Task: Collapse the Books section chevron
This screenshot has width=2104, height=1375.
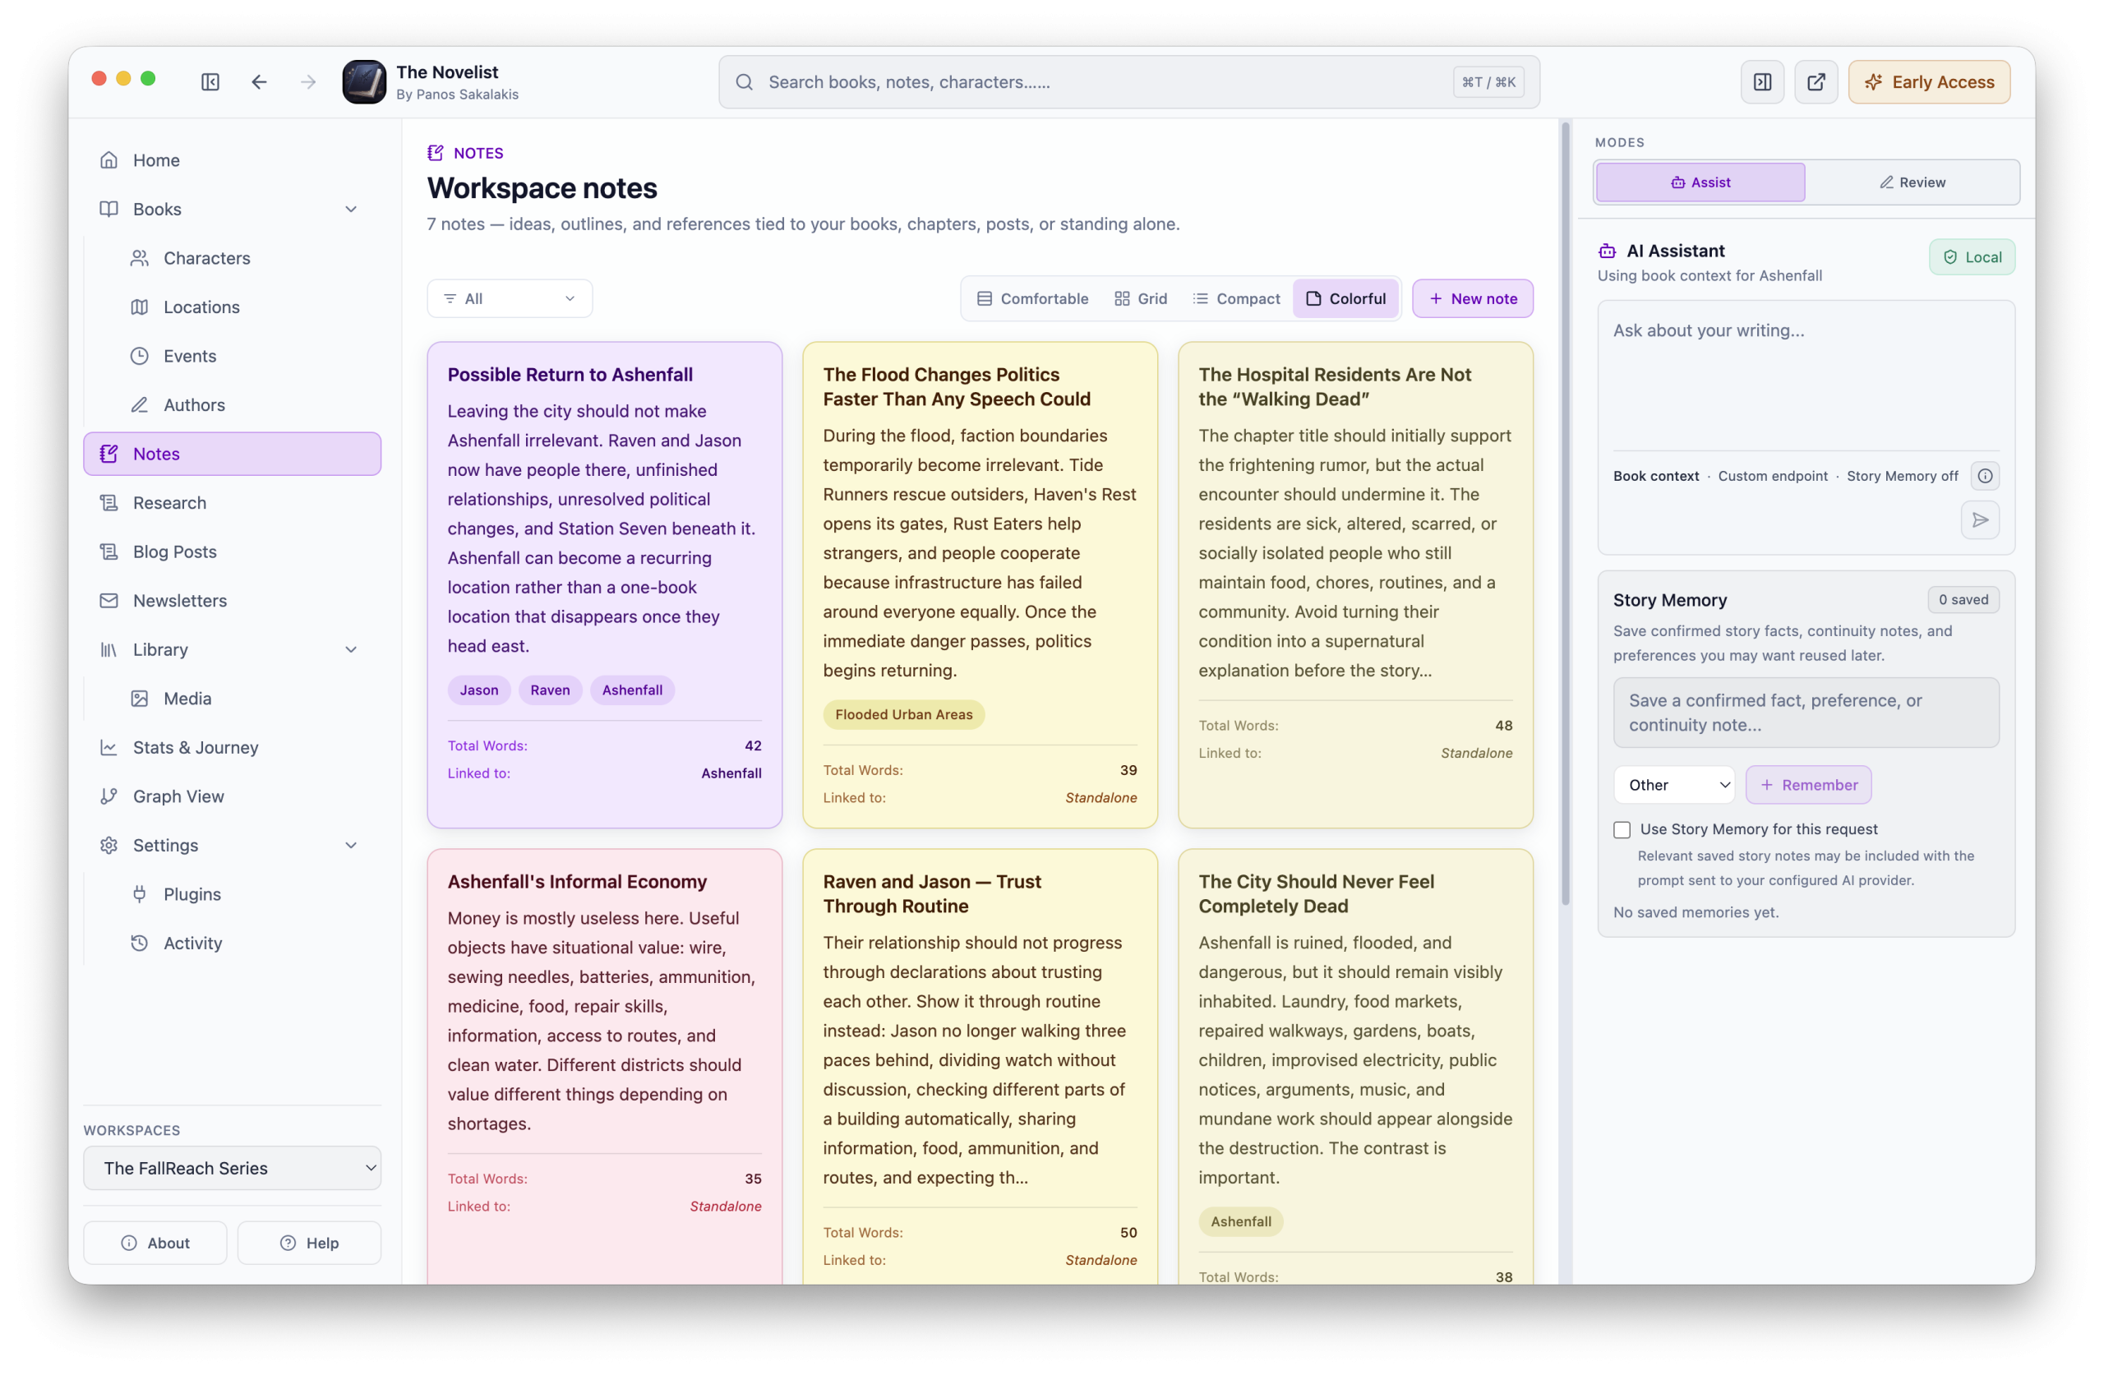Action: (351, 210)
